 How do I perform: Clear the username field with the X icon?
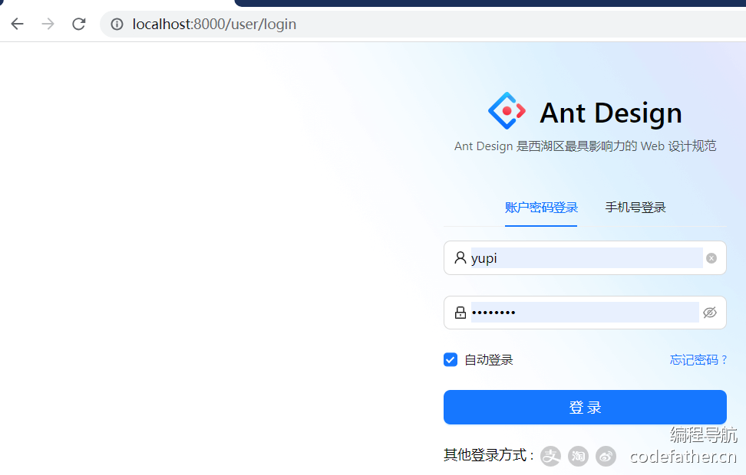711,258
